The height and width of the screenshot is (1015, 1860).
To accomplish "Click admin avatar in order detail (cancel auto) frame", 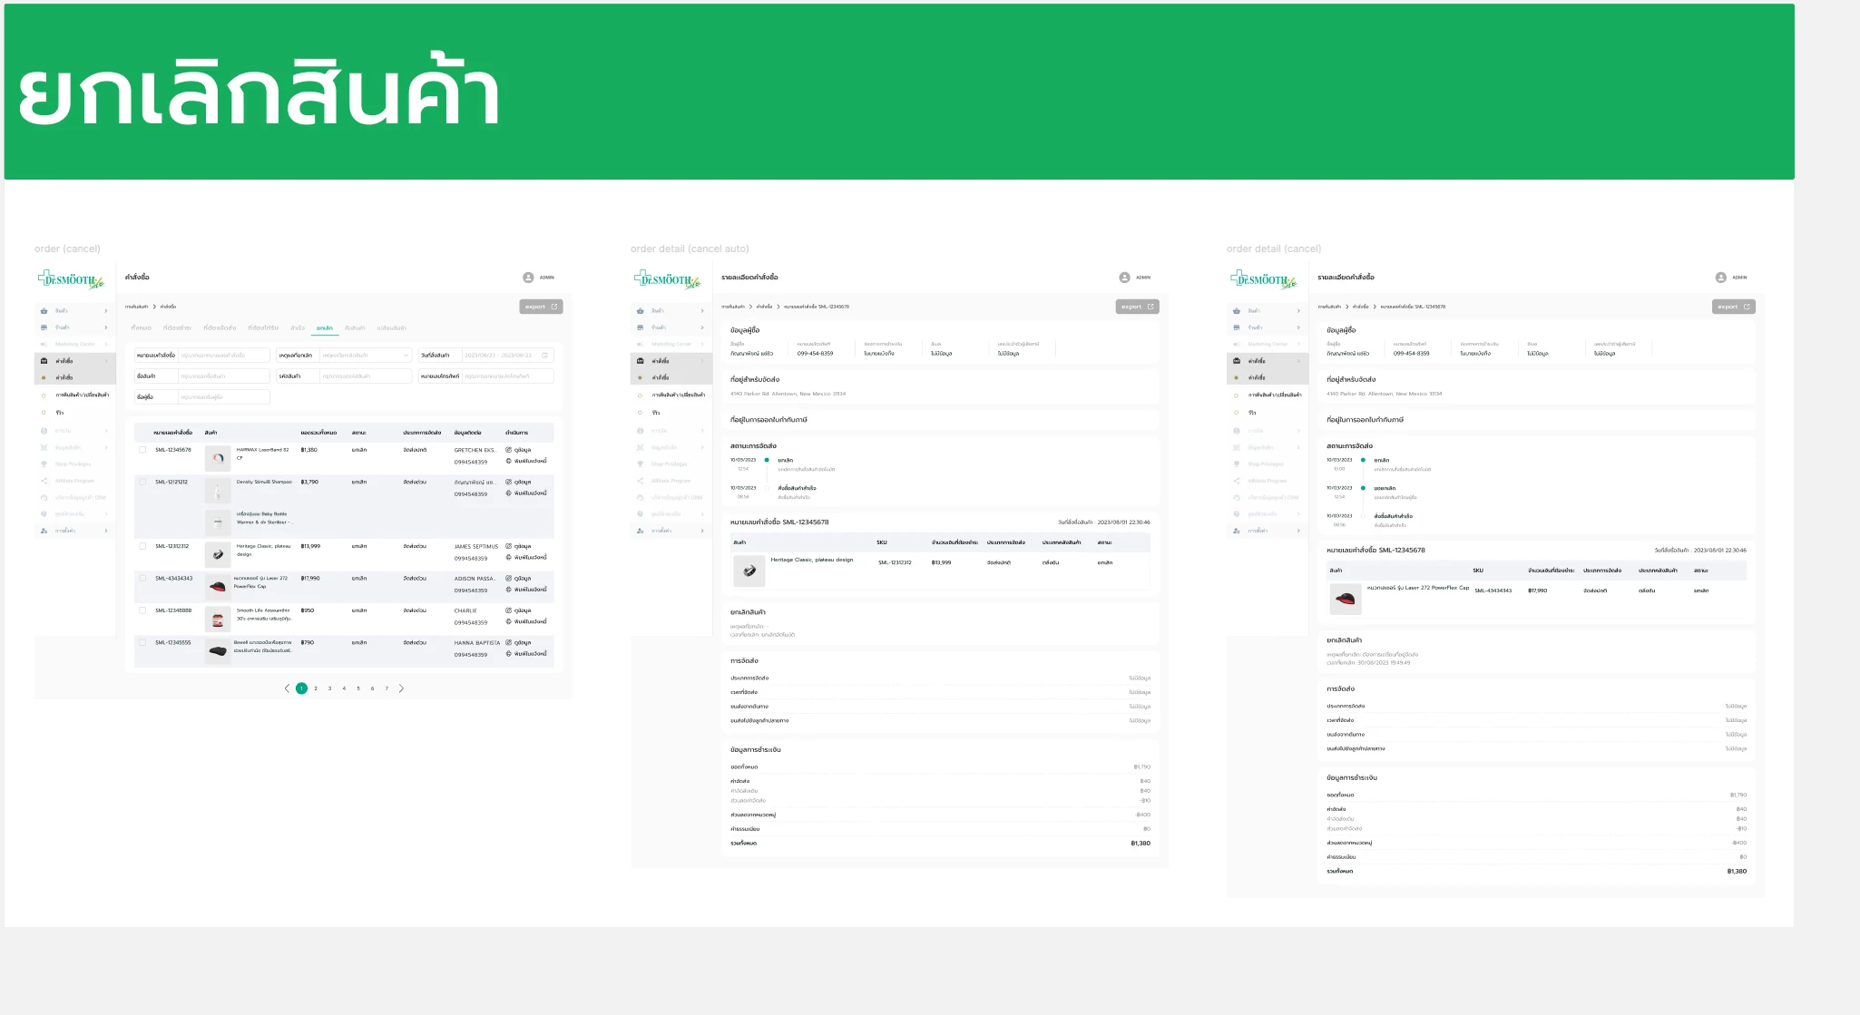I will pyautogui.click(x=1124, y=278).
